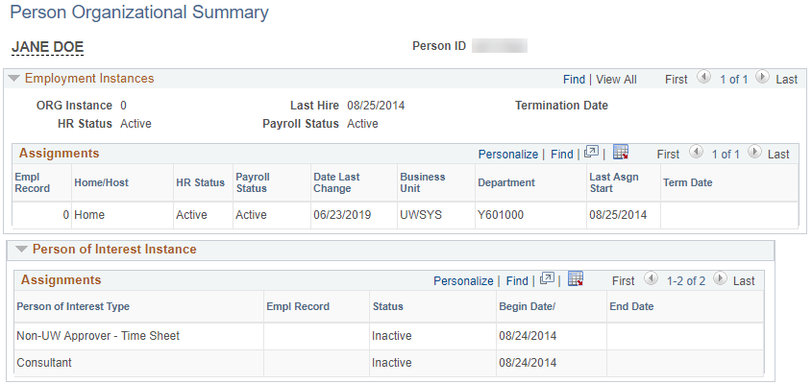Open employment Assignments grid in new window
The image size is (812, 384).
[591, 152]
